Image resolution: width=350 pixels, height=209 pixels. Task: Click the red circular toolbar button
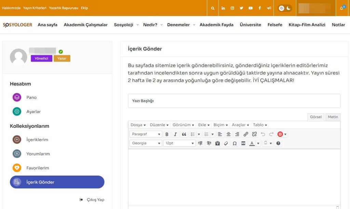click(x=280, y=134)
